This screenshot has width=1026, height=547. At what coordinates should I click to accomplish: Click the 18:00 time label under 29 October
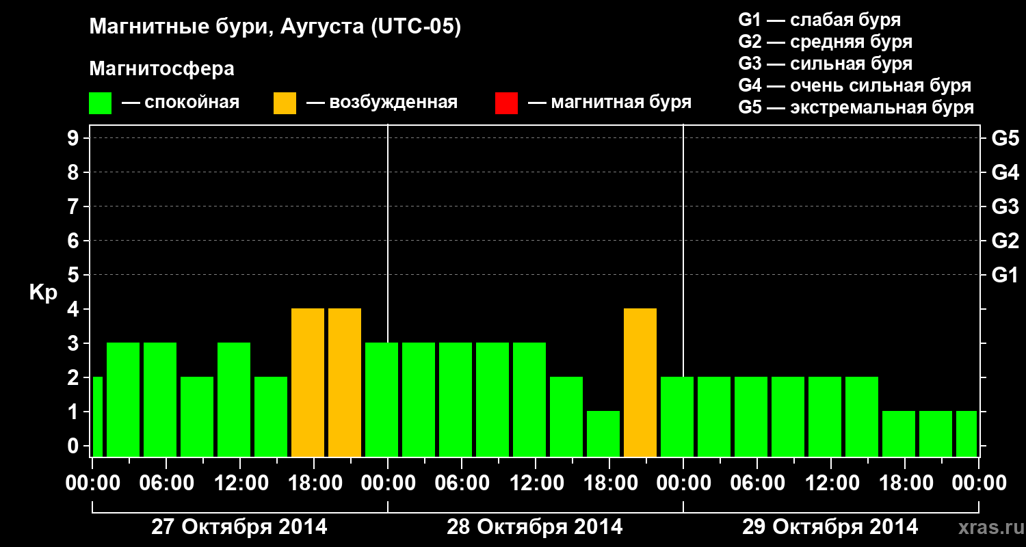[x=905, y=483]
